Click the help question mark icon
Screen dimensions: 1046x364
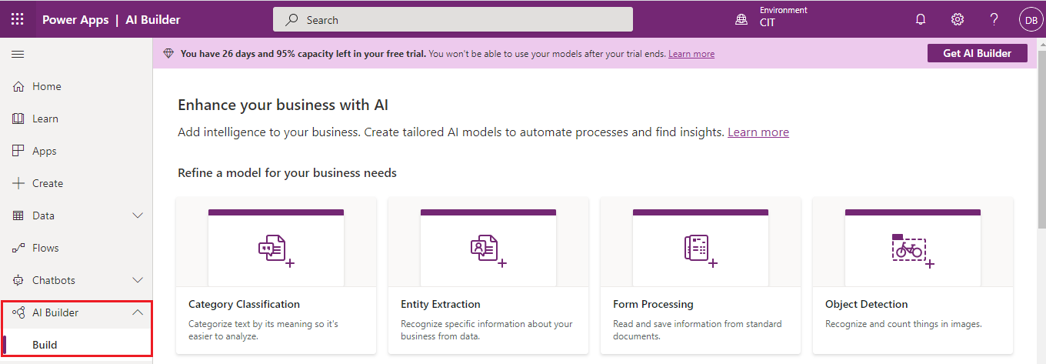point(994,20)
